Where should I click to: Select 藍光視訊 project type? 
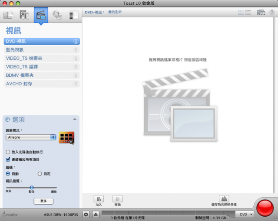[42, 50]
